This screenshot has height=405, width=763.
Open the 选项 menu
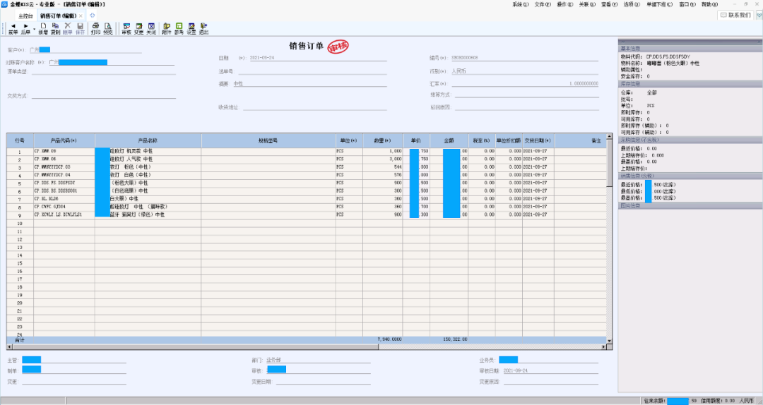coord(632,4)
